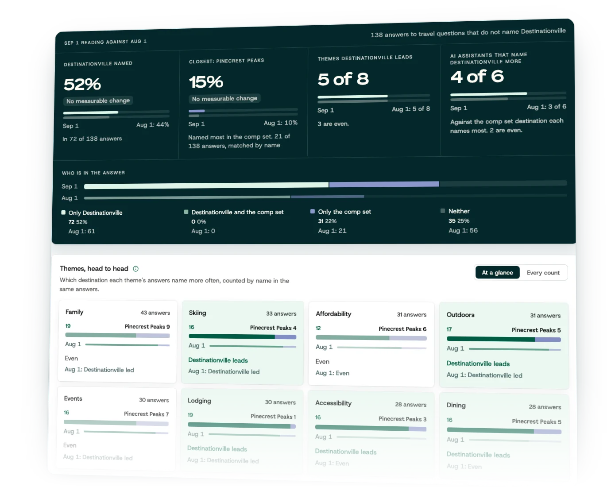Click the "Themes, head to head" heading
This screenshot has width=611, height=487.
point(94,269)
